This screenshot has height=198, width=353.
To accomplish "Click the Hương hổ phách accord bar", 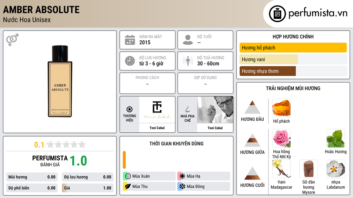I will pos(293,47).
